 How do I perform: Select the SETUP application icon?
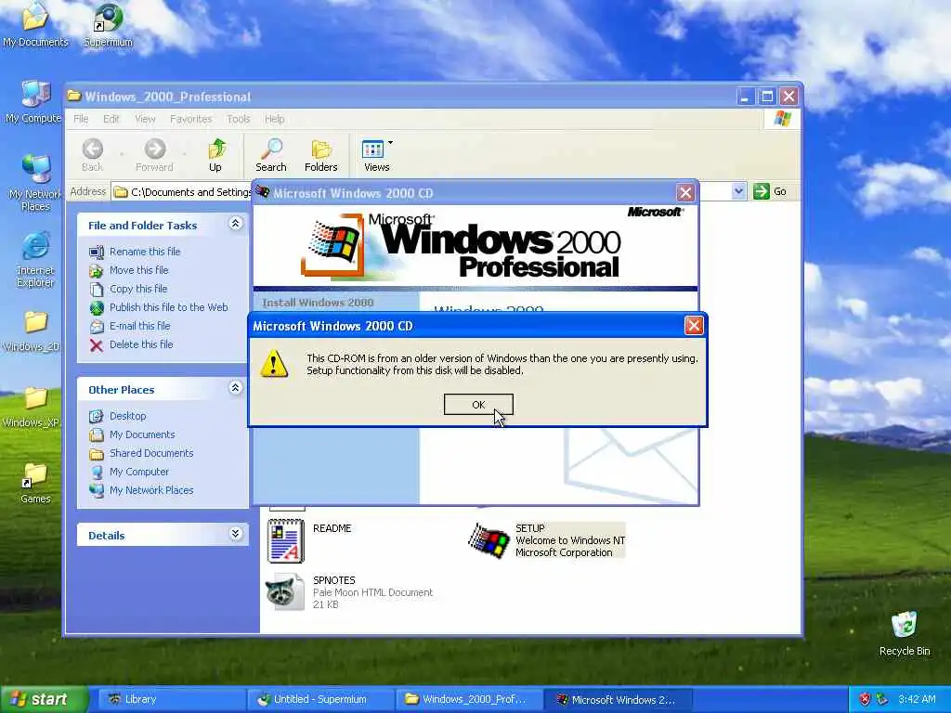[489, 540]
